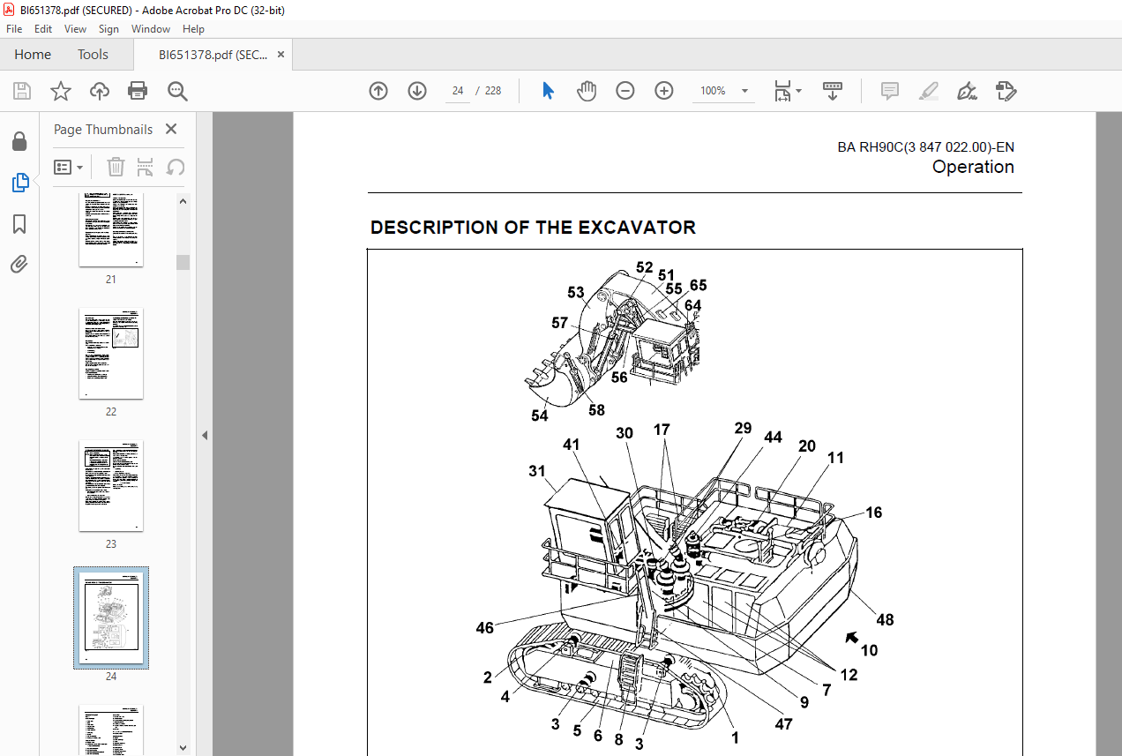Click thumbnail scrollbar up arrow
This screenshot has width=1122, height=756.
click(183, 200)
